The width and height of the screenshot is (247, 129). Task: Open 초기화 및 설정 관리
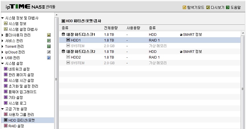click(x=23, y=86)
